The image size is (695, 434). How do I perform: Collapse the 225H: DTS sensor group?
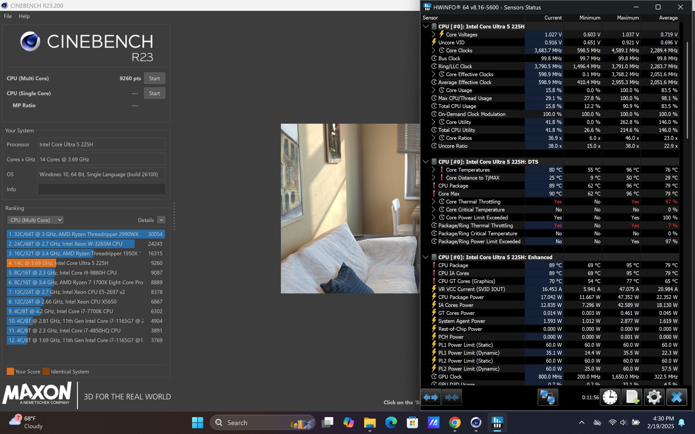click(x=426, y=162)
